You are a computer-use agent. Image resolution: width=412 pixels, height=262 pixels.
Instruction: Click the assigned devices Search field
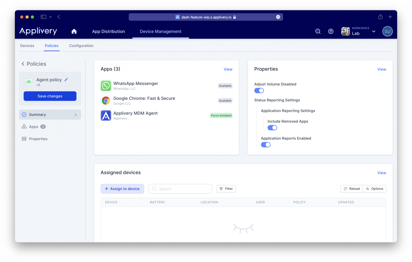180,189
